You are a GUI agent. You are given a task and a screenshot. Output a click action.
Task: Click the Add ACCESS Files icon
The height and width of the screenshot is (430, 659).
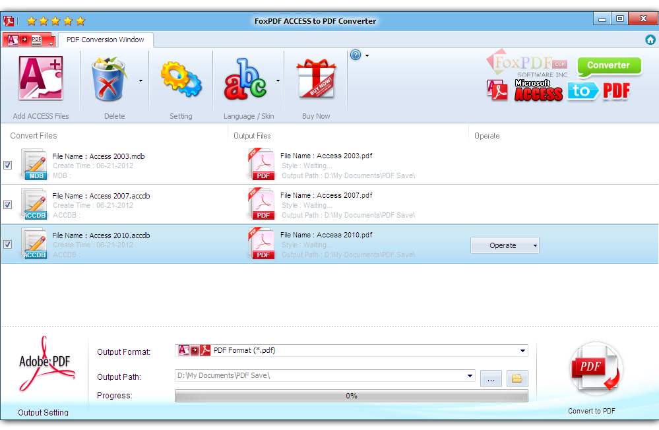40,78
